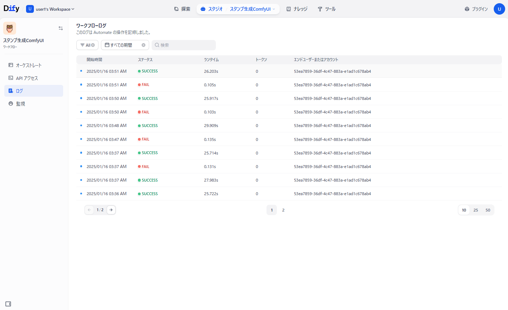This screenshot has width=508, height=310.
Task: Open プラグイン plugins page
Action: (x=476, y=9)
